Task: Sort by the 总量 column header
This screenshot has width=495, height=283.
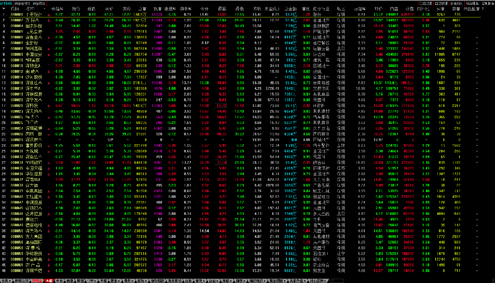Action: pyautogui.click(x=142, y=9)
